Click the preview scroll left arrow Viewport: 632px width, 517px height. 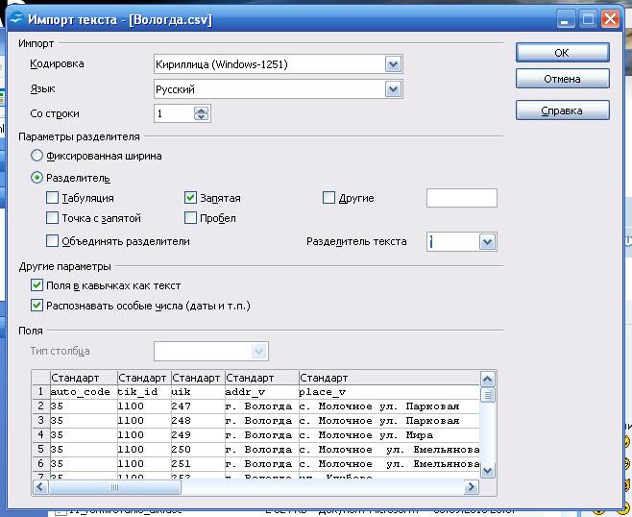[40, 487]
